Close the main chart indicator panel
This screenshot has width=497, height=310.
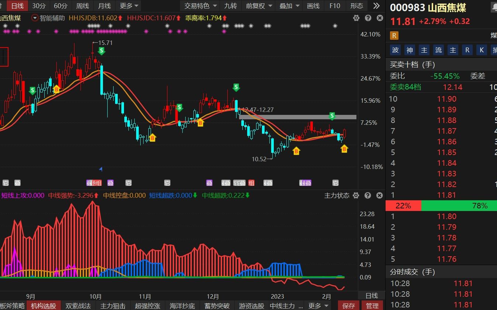tap(380, 18)
